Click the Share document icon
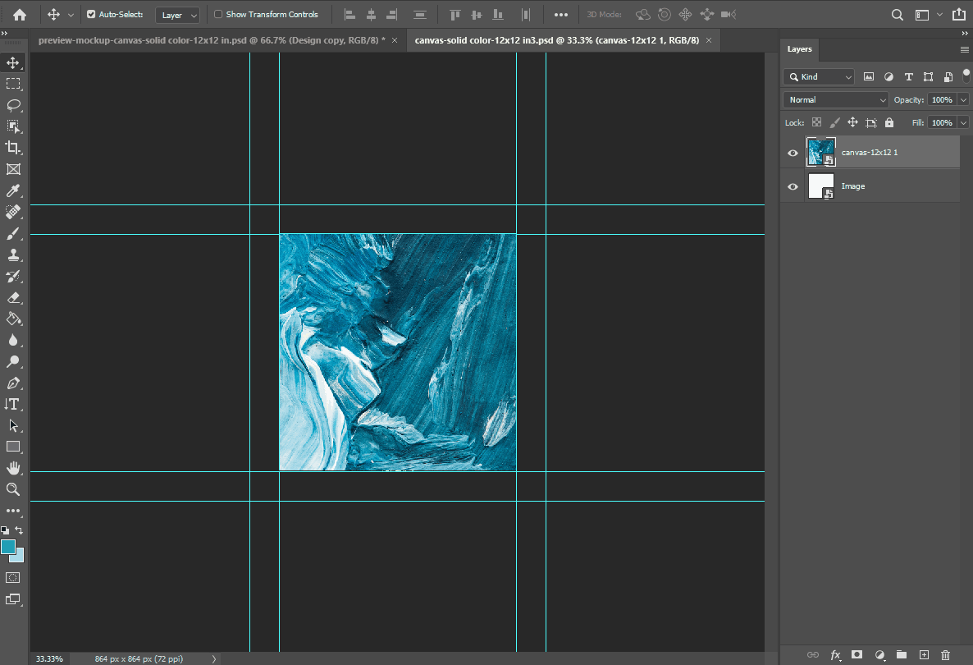This screenshot has width=973, height=665. [x=959, y=14]
